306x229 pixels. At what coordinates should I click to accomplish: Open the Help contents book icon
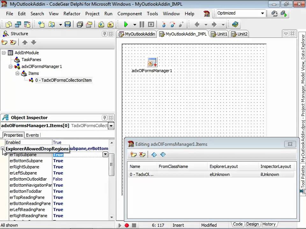coord(235,24)
